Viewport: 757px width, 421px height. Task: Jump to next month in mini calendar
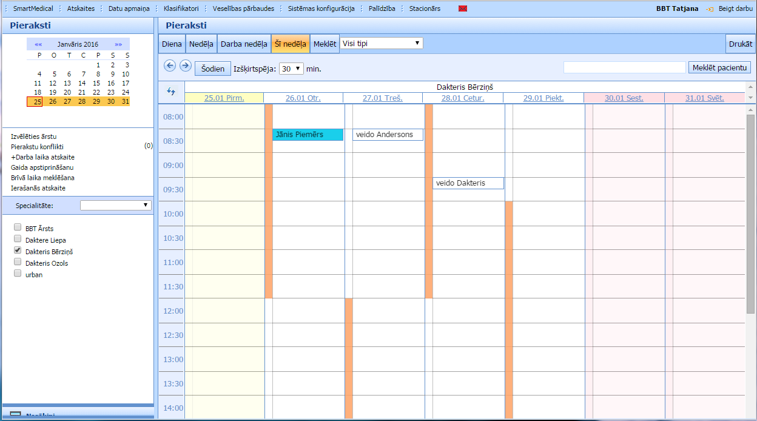[118, 44]
